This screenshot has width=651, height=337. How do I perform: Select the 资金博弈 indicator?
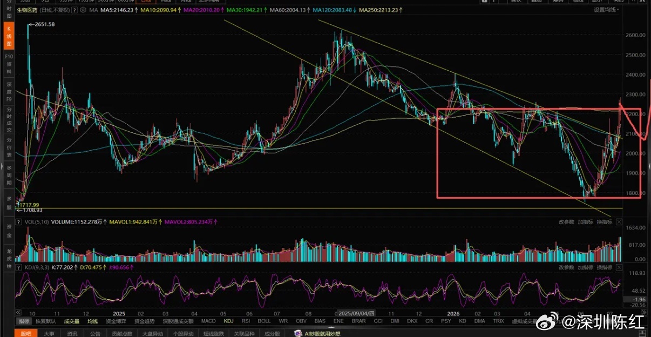(x=117, y=321)
